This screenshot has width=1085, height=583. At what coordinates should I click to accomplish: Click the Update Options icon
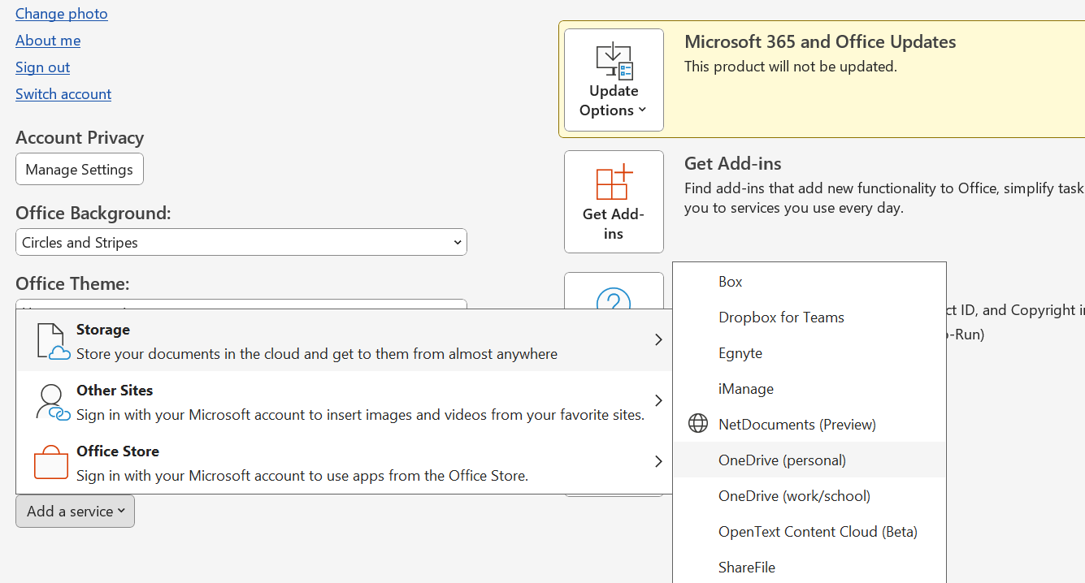point(613,59)
